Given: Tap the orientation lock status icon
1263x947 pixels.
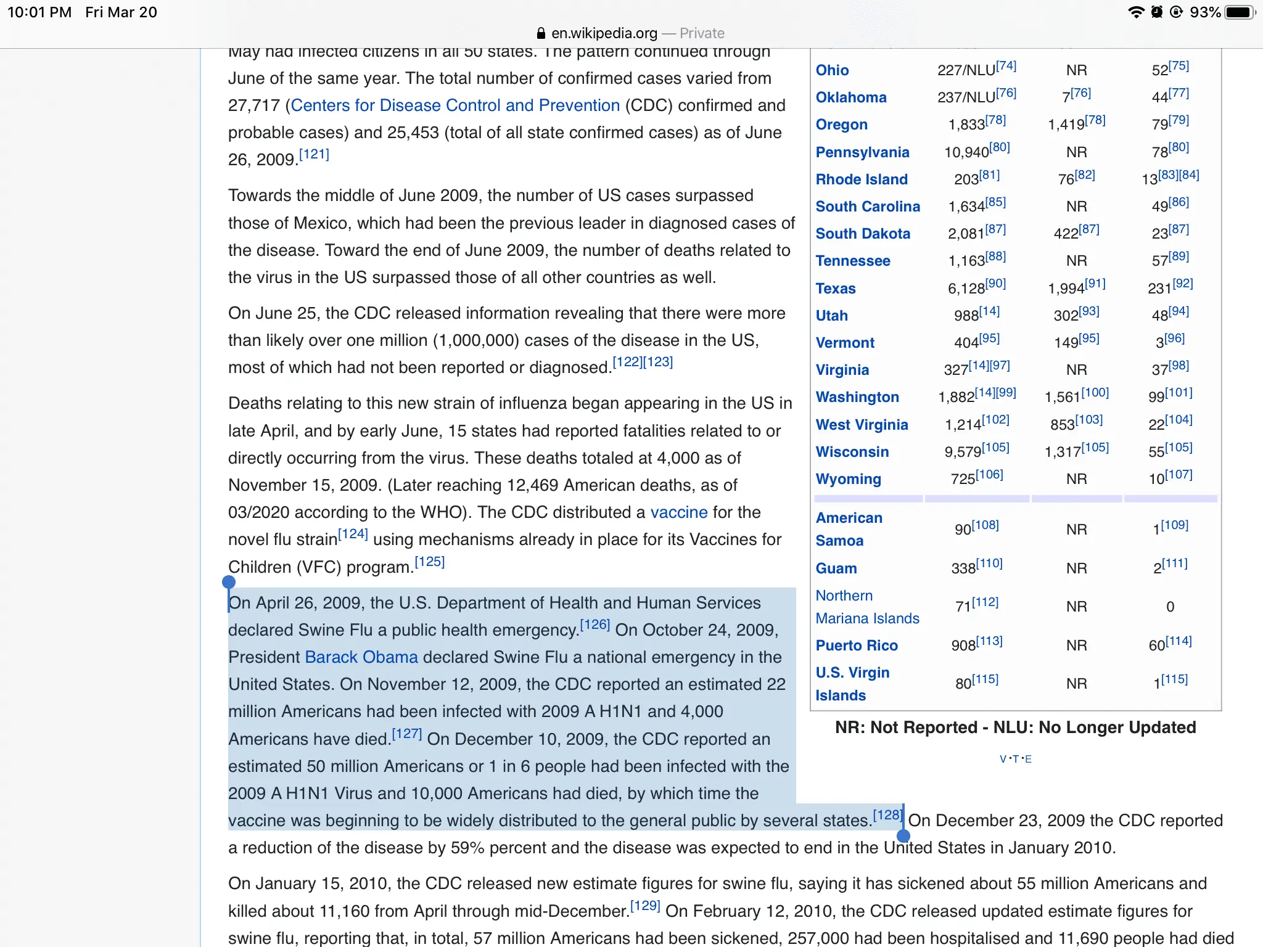Looking at the screenshot, I should point(1176,12).
